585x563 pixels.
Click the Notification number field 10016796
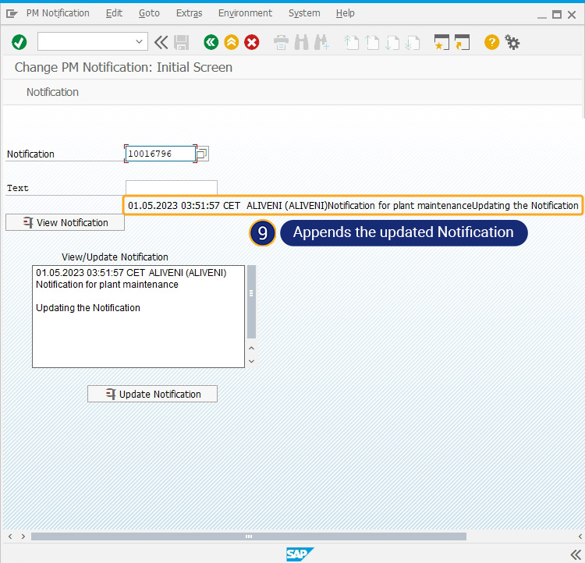point(161,154)
